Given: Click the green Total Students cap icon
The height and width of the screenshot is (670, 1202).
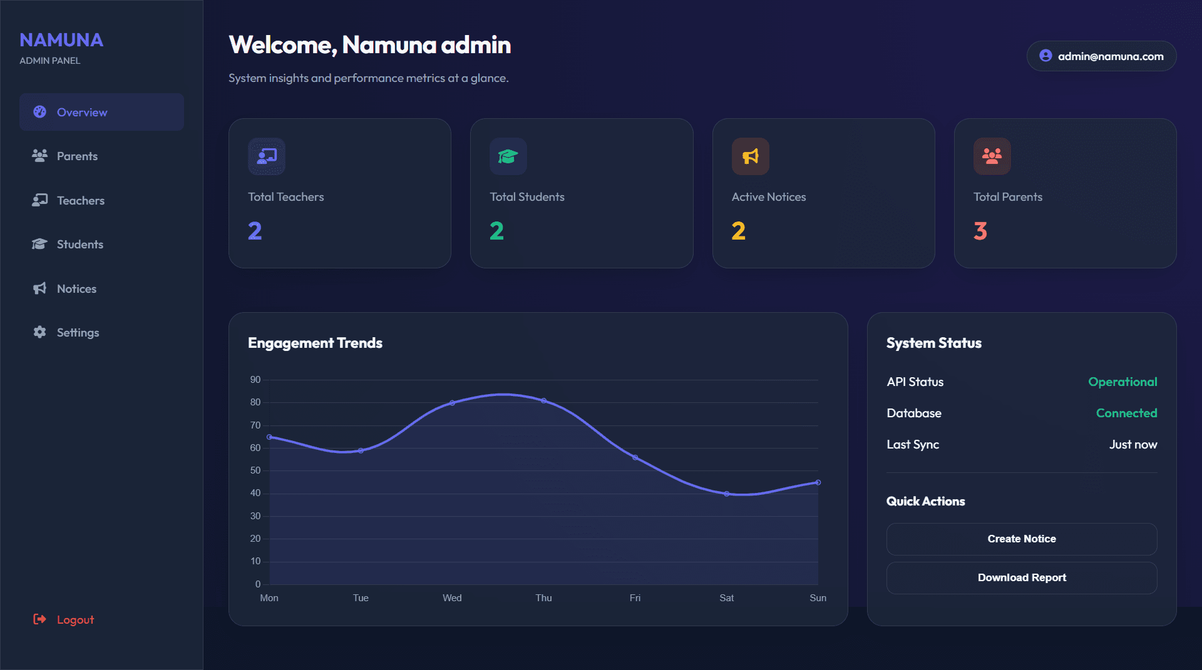Looking at the screenshot, I should (508, 156).
